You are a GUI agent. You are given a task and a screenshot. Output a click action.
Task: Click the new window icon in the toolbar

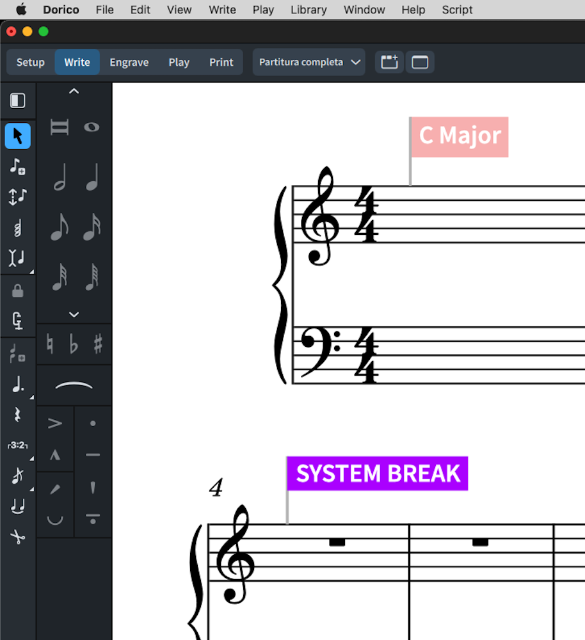[x=420, y=62]
